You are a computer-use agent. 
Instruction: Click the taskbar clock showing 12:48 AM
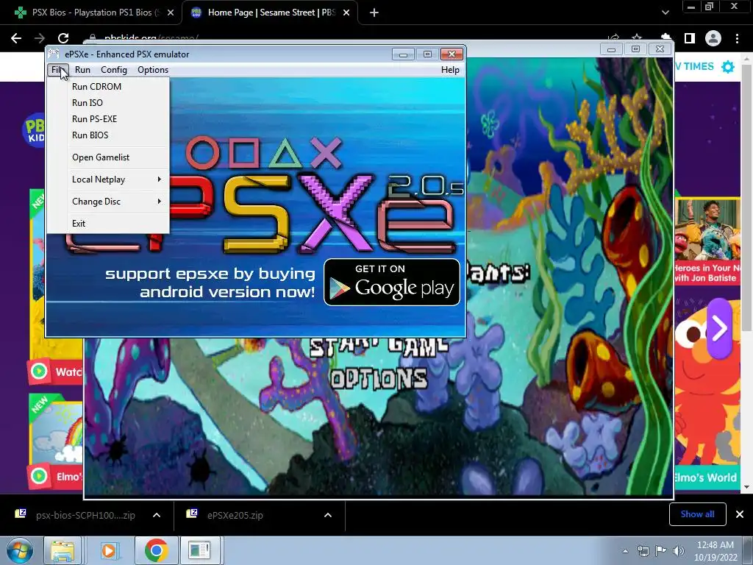point(715,551)
